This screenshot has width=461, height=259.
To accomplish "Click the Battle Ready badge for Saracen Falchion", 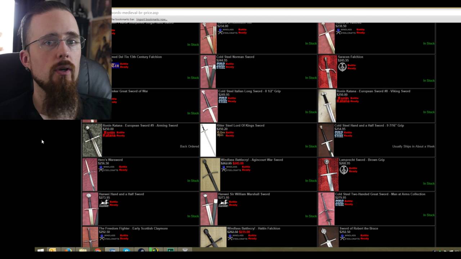I will pyautogui.click(x=352, y=67).
